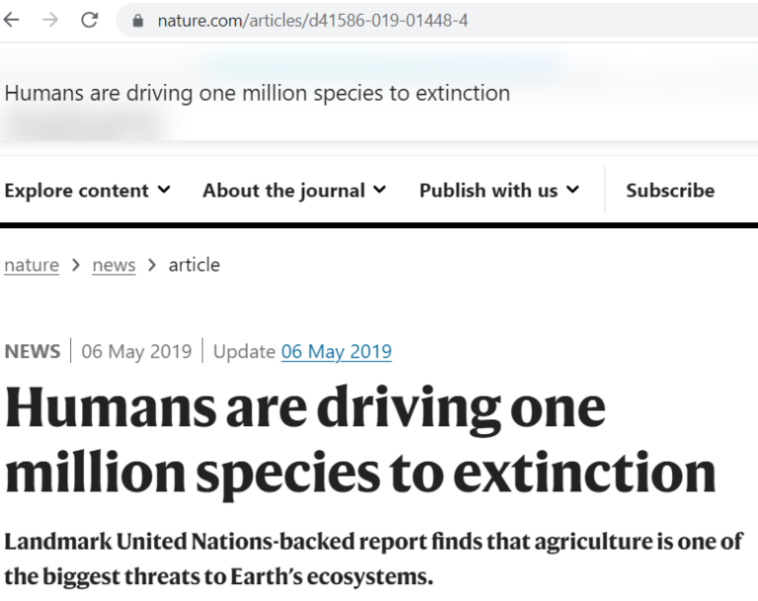Click the breadcrumb arrow after nature
The width and height of the screenshot is (758, 601).
[x=76, y=264]
